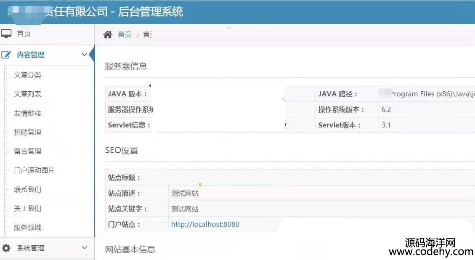
Task: Click the 首页 breadcrumb link
Action: pyautogui.click(x=125, y=34)
